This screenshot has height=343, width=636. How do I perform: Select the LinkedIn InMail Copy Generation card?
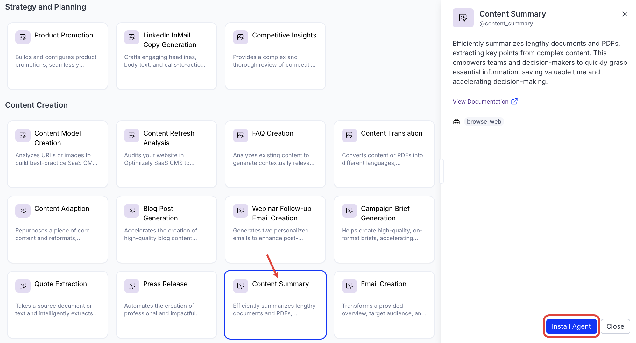(166, 56)
